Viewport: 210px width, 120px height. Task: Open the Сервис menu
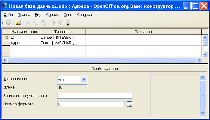pyautogui.click(x=52, y=14)
